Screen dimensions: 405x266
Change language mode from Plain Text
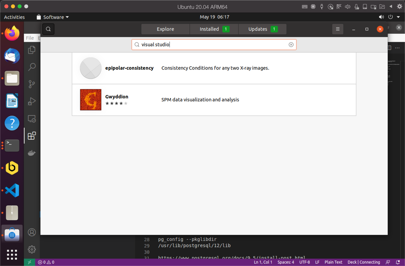[333, 262]
